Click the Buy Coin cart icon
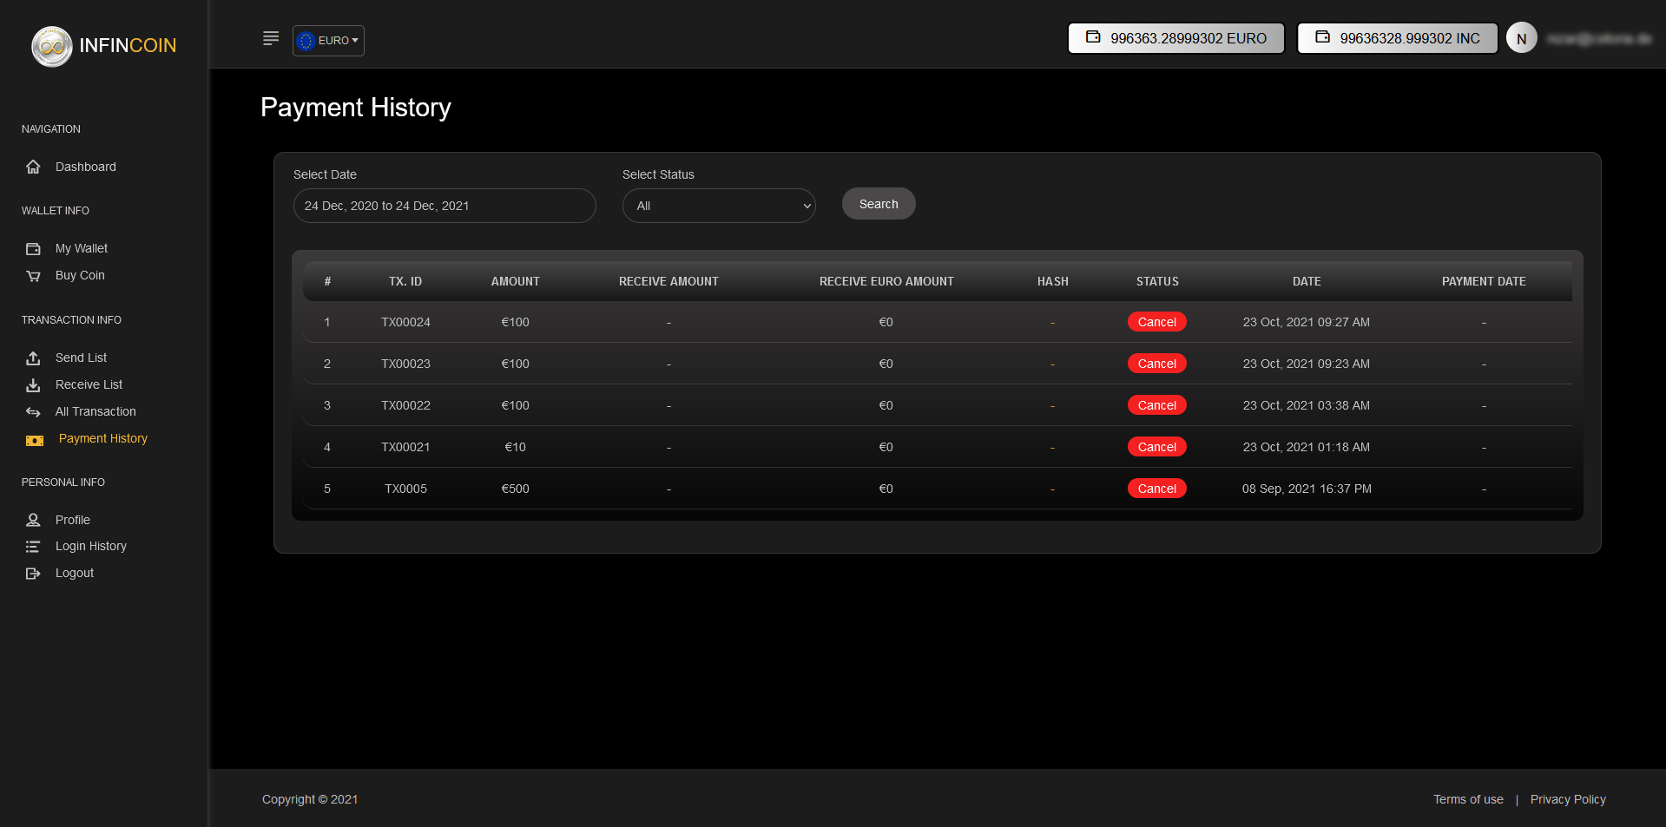 coord(33,276)
